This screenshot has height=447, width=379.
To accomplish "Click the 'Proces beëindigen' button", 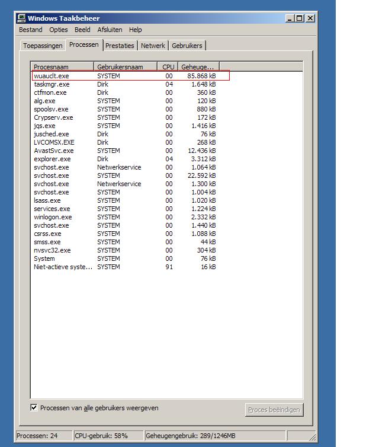I will 274,410.
